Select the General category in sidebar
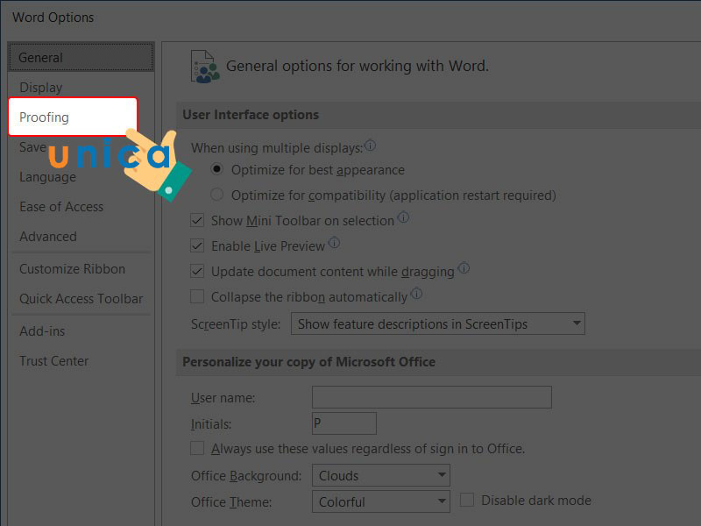Screen dimensions: 701x526 pyautogui.click(x=81, y=57)
